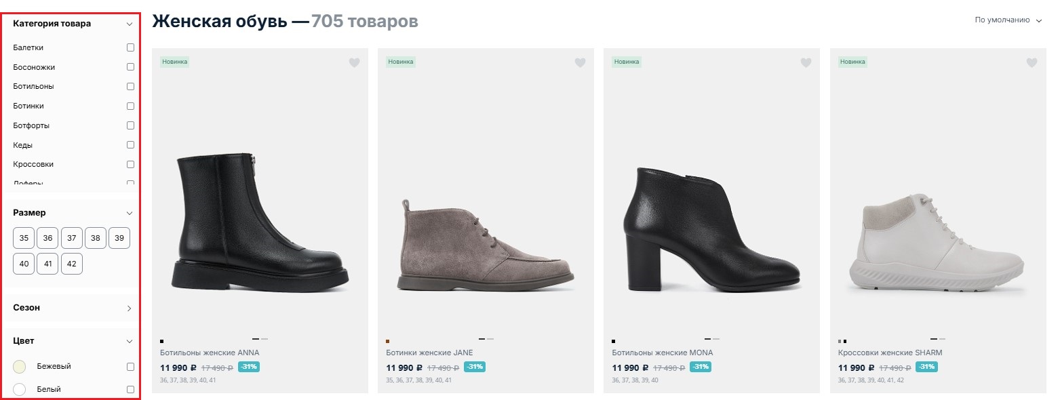
Task: Expand the Сезон filter section
Action: tap(130, 308)
